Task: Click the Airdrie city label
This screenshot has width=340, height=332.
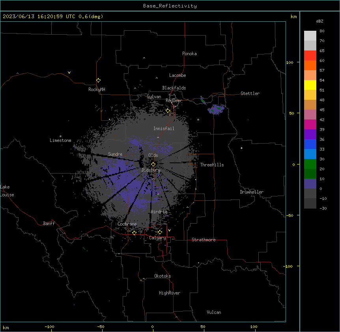Action: (x=159, y=212)
